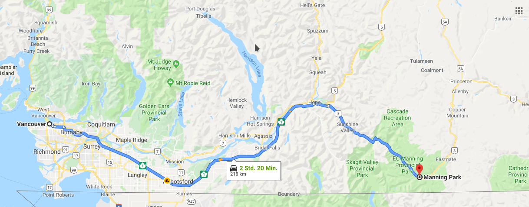The width and height of the screenshot is (529, 207).
Task: Select the Vancouver origin circle marker
Action: [50, 124]
